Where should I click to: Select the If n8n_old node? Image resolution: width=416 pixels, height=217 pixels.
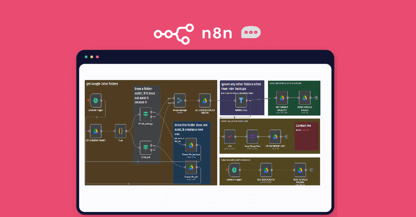(x=145, y=148)
